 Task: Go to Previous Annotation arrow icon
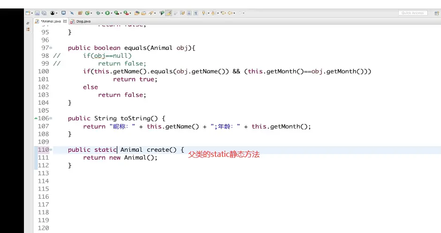click(213, 13)
